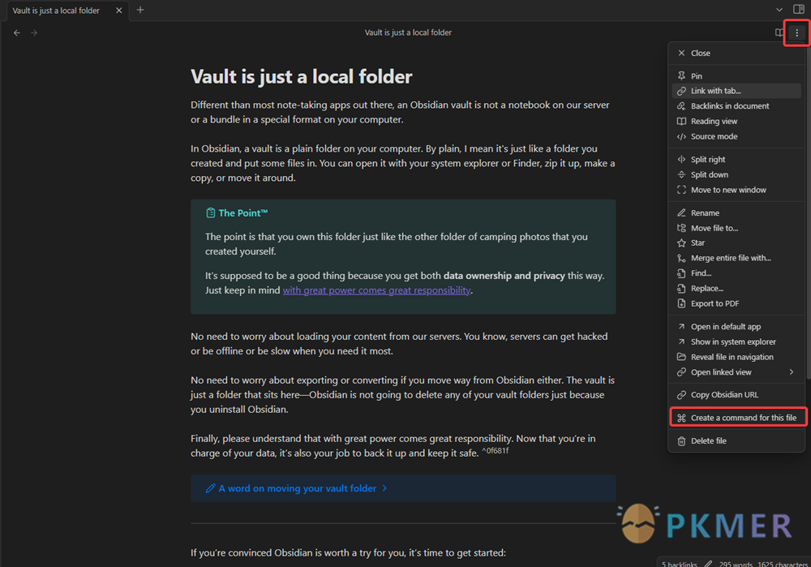The width and height of the screenshot is (811, 567).
Task: Click the 'Vault is just a local folder' heading
Action: 301,76
